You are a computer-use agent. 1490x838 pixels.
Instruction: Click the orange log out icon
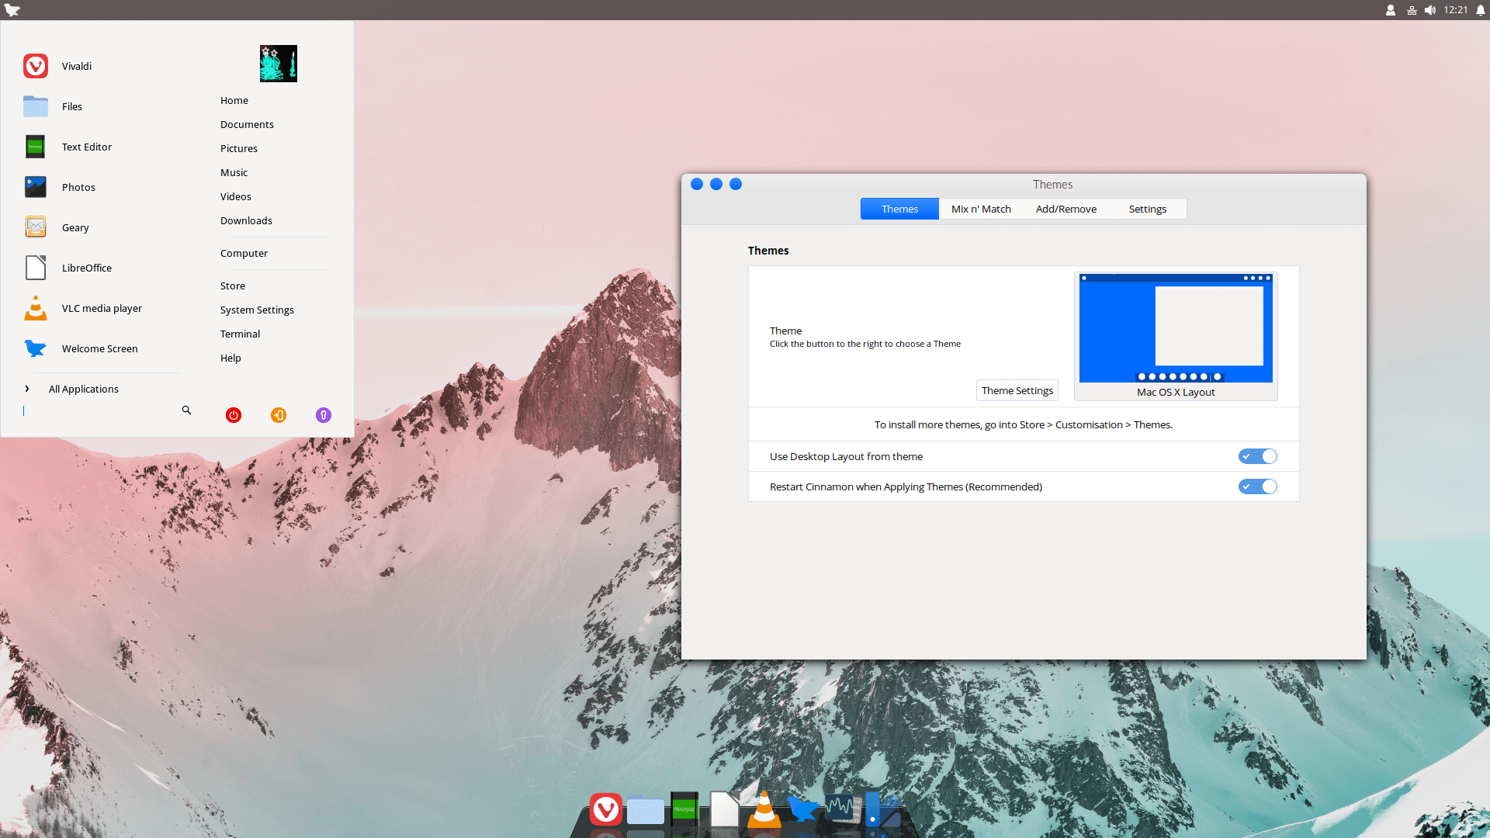click(279, 415)
